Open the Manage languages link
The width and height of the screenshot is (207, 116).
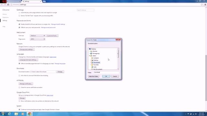pos(60,64)
